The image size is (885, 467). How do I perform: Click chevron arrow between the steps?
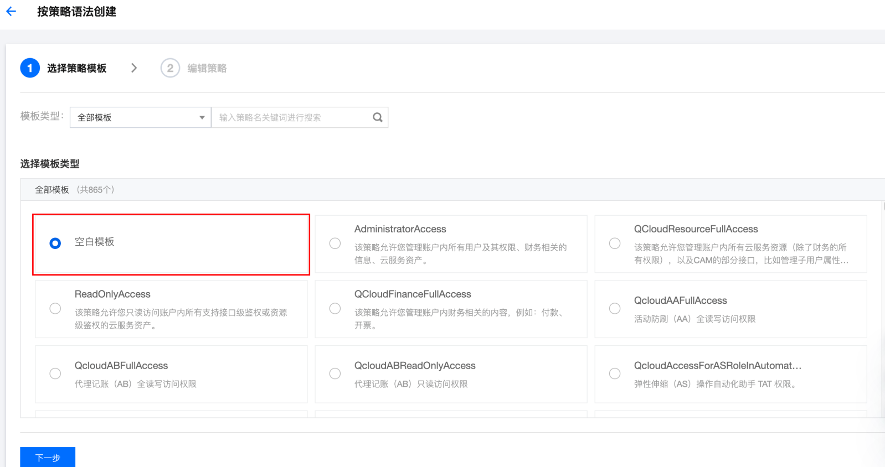[x=134, y=68]
